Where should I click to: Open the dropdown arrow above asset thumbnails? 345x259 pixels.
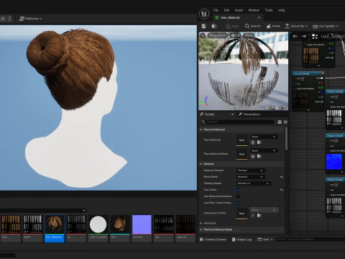(84, 211)
